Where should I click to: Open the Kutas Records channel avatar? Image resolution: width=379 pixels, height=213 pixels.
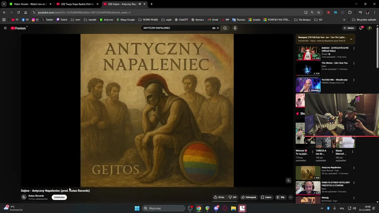pos(24,197)
